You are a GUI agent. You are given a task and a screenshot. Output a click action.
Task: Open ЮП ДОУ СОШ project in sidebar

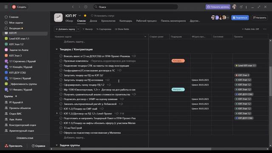17,73
